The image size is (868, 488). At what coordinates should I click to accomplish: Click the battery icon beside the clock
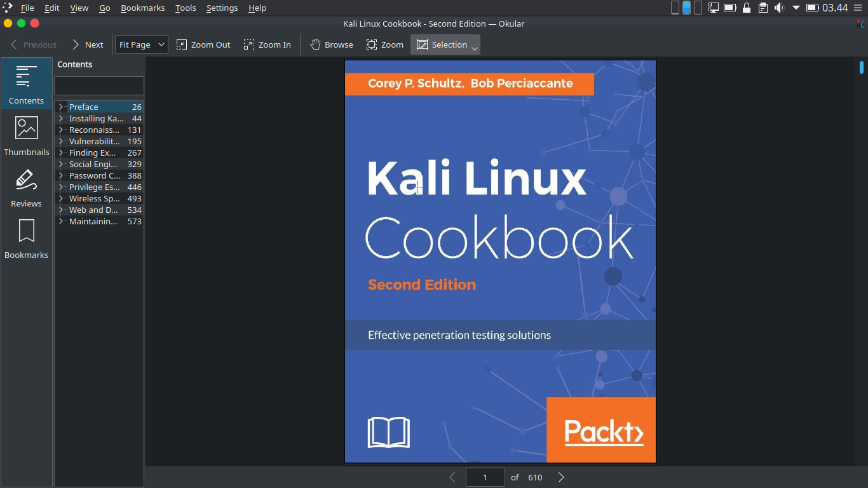(812, 8)
